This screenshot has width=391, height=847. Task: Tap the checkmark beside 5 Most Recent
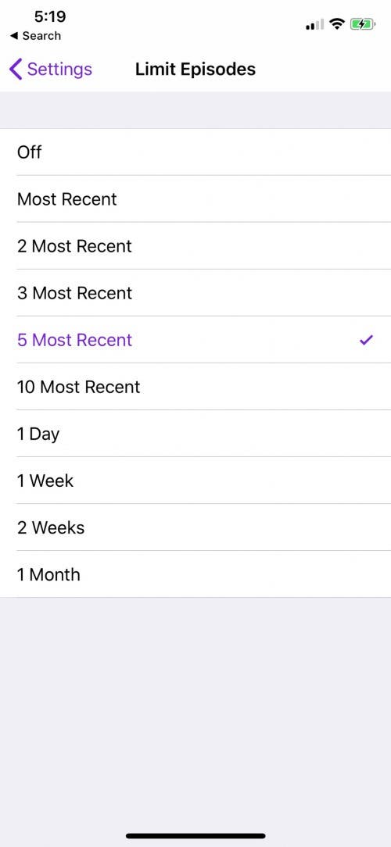(x=366, y=340)
